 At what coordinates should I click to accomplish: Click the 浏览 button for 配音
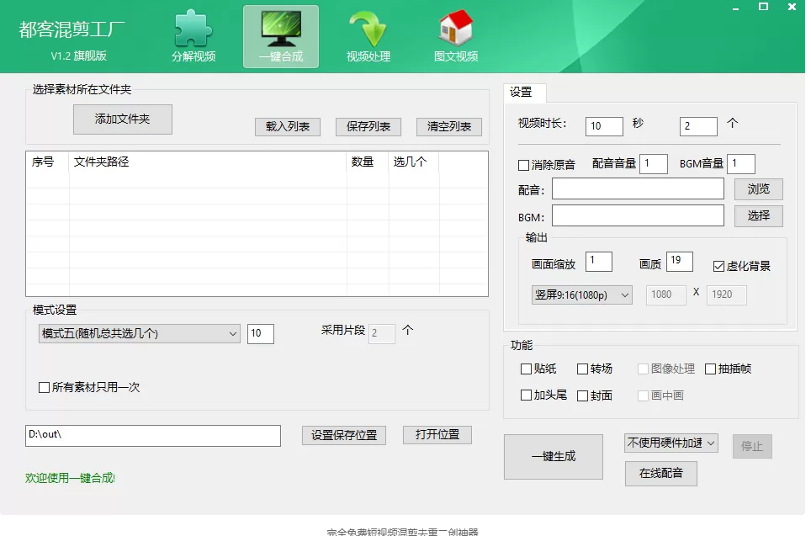758,188
